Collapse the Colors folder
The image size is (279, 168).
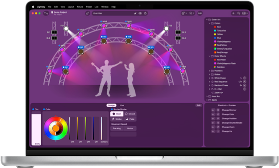209,23
